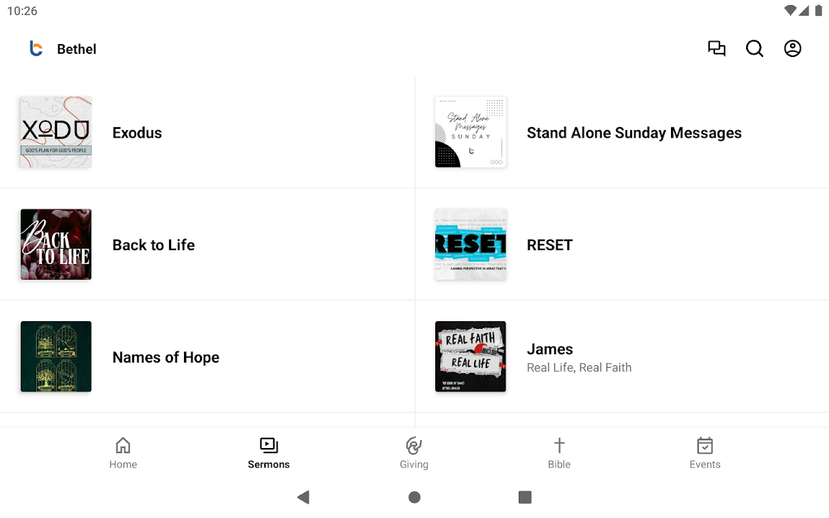Switch to the Bible tab

coord(560,453)
